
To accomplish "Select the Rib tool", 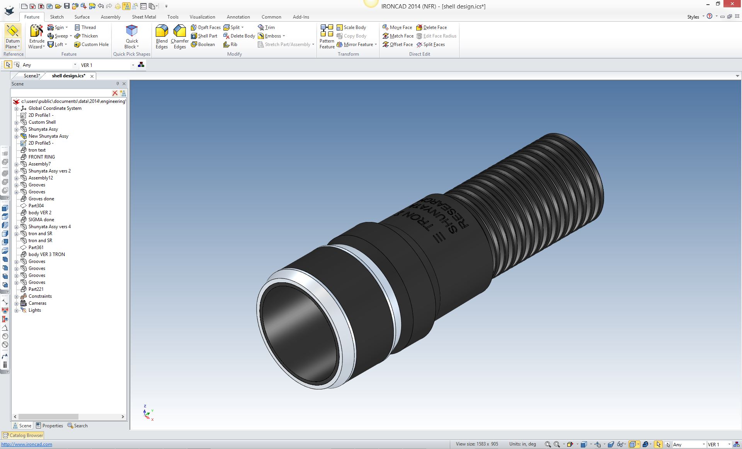I will [x=230, y=44].
